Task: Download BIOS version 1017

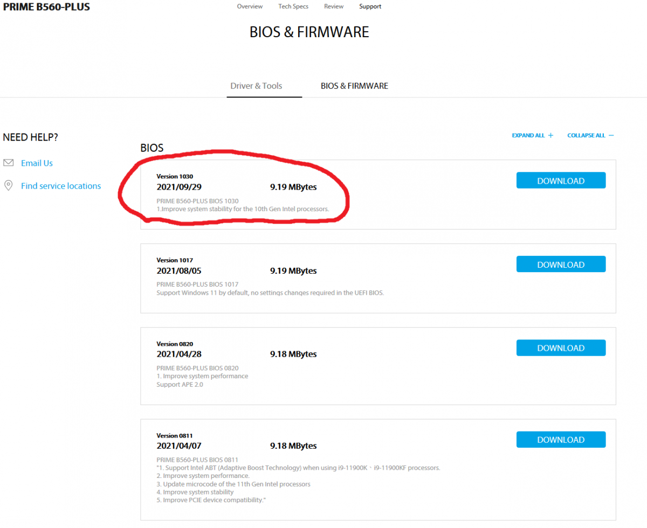Action: pos(561,264)
